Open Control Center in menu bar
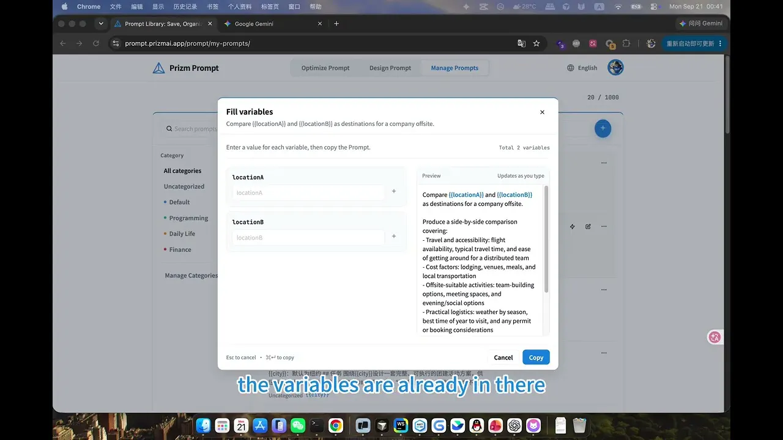The height and width of the screenshot is (440, 783). click(x=654, y=7)
